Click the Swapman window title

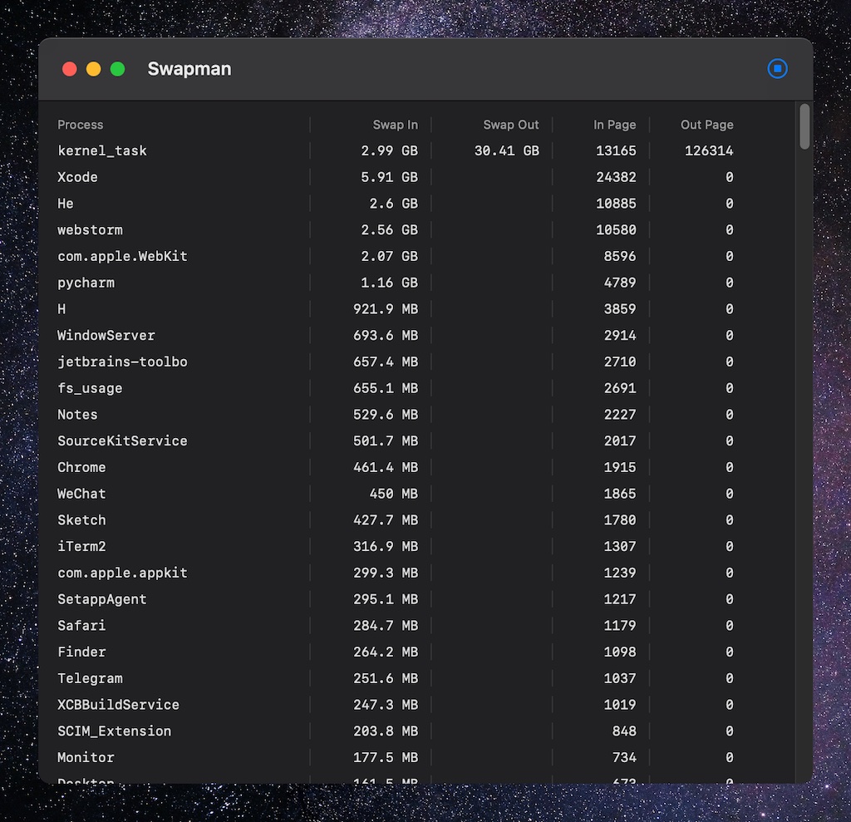(x=189, y=69)
